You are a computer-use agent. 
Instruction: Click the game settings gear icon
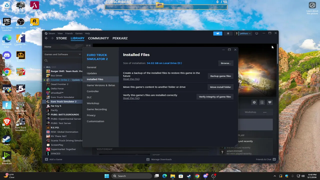tap(254, 102)
